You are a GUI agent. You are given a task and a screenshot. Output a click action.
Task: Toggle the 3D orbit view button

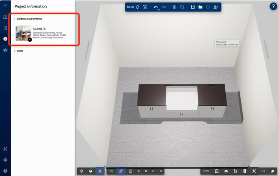tap(121, 171)
